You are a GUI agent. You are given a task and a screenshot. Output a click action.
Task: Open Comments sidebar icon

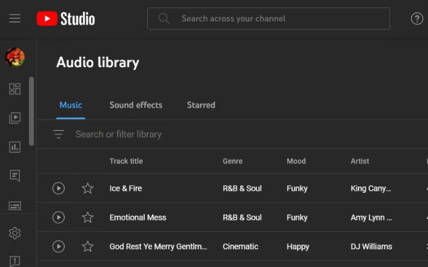coord(15,176)
